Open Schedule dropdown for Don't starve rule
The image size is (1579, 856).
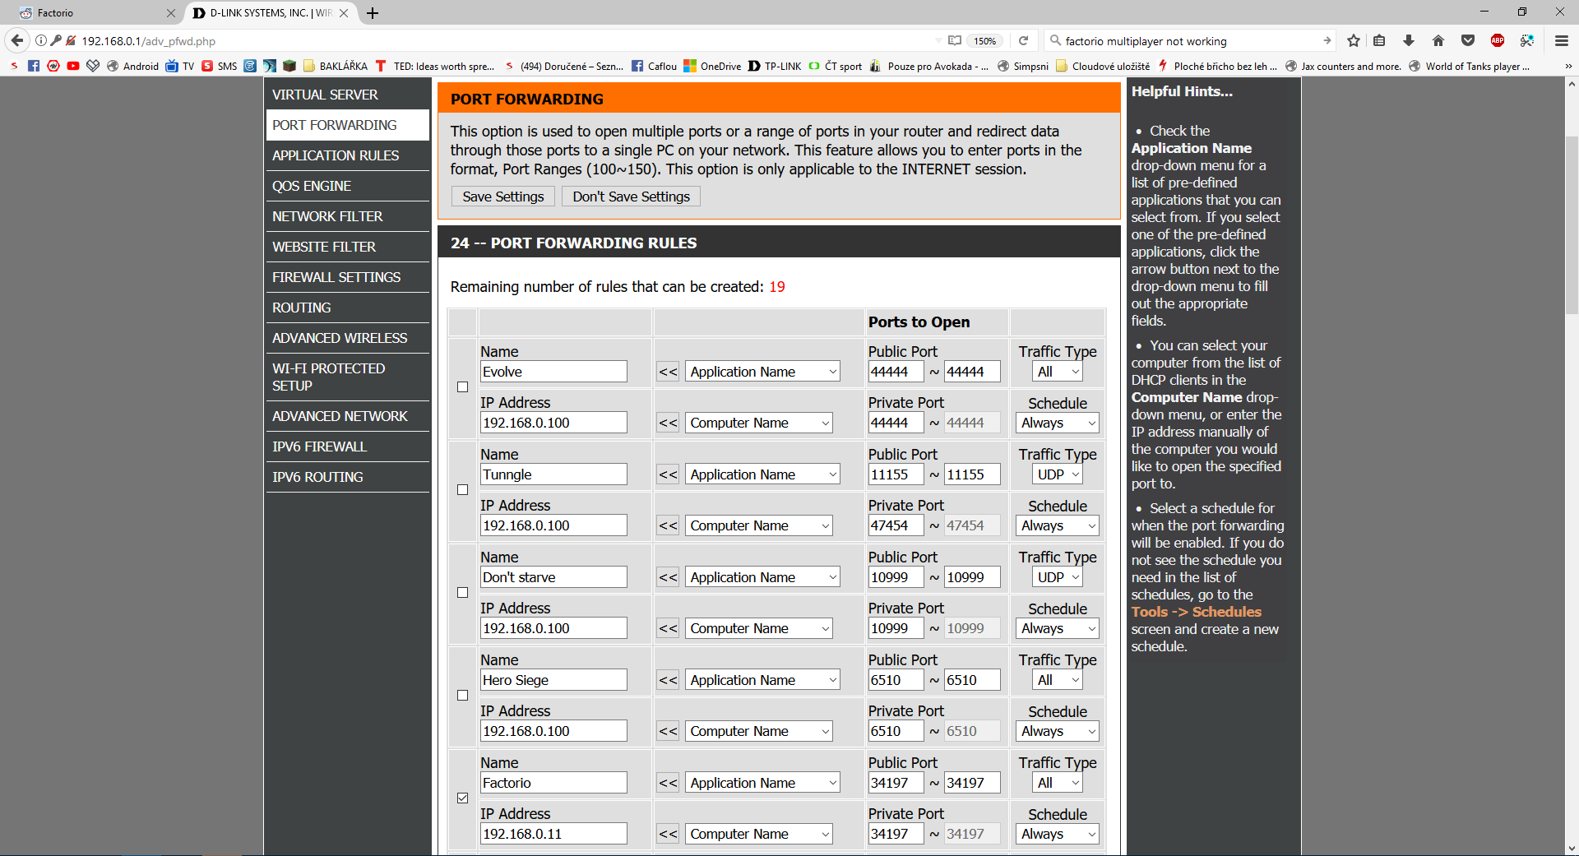tap(1058, 628)
